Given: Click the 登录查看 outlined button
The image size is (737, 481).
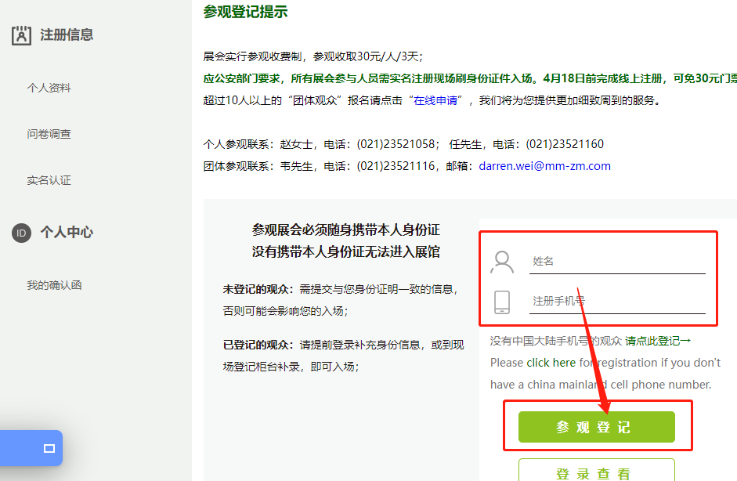Looking at the screenshot, I should [597, 470].
